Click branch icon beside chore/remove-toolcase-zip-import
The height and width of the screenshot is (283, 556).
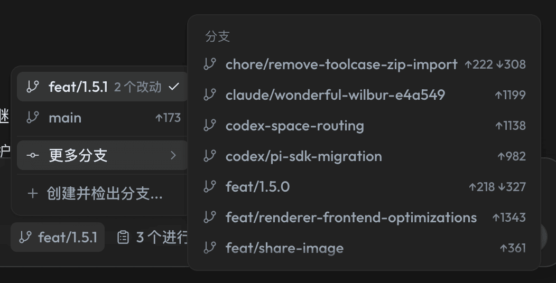tap(210, 64)
